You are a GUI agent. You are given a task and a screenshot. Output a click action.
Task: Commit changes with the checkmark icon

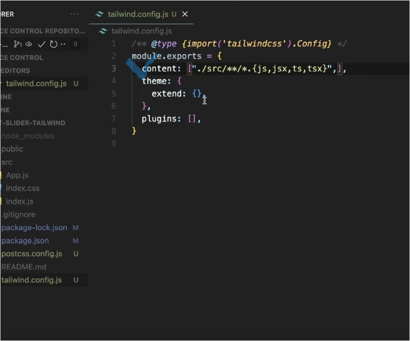coord(42,44)
